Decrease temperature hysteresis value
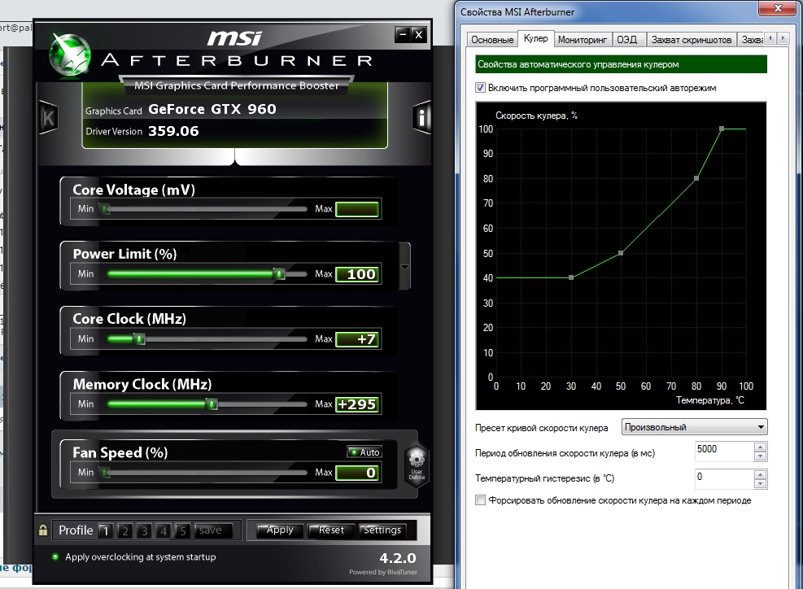 point(760,483)
